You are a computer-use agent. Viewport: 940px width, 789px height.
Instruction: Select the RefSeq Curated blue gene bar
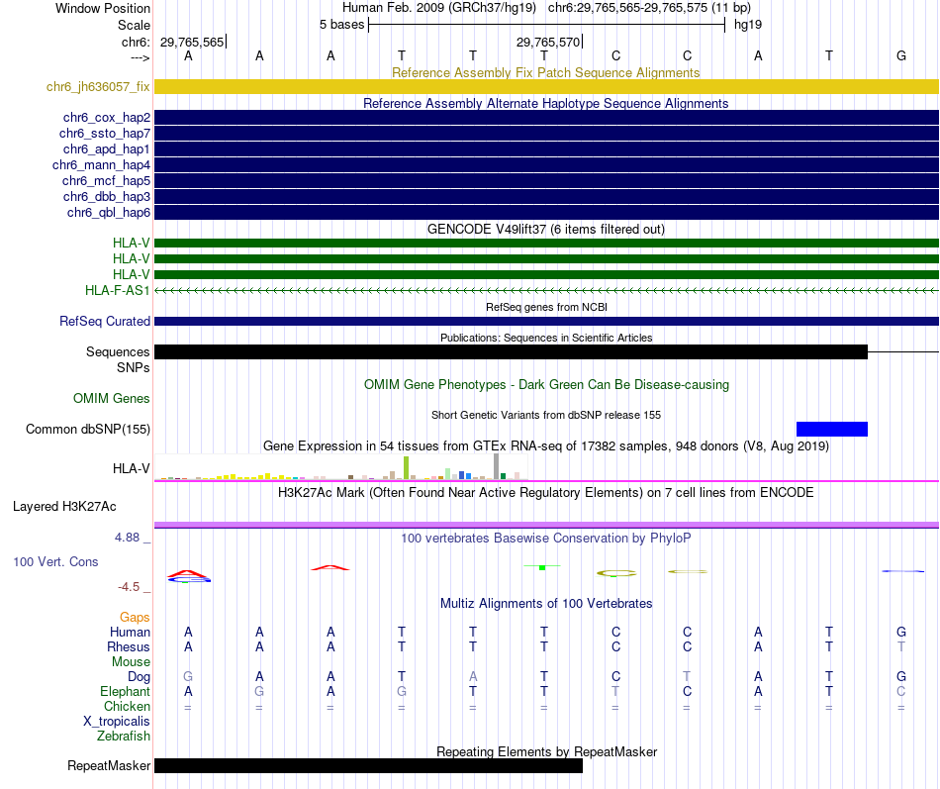[546, 321]
